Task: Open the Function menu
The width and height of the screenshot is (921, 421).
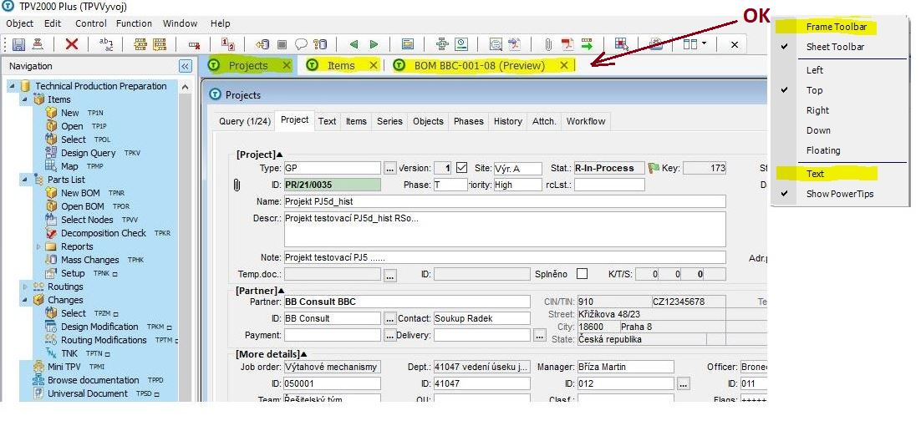Action: tap(134, 23)
